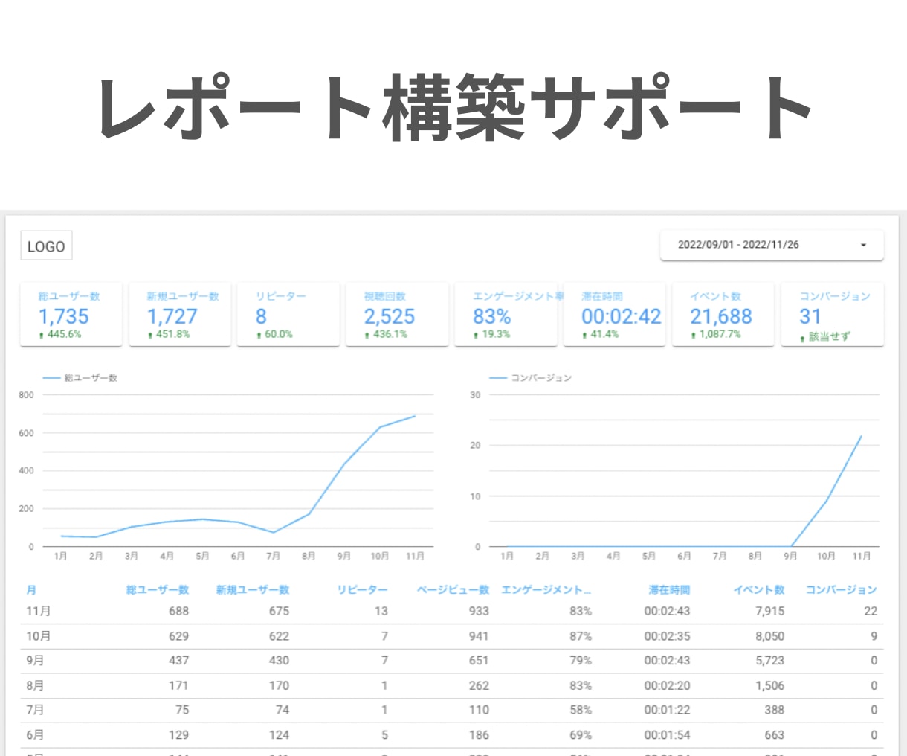
Task: Click the コンバージョン chart legend label
Action: point(541,378)
